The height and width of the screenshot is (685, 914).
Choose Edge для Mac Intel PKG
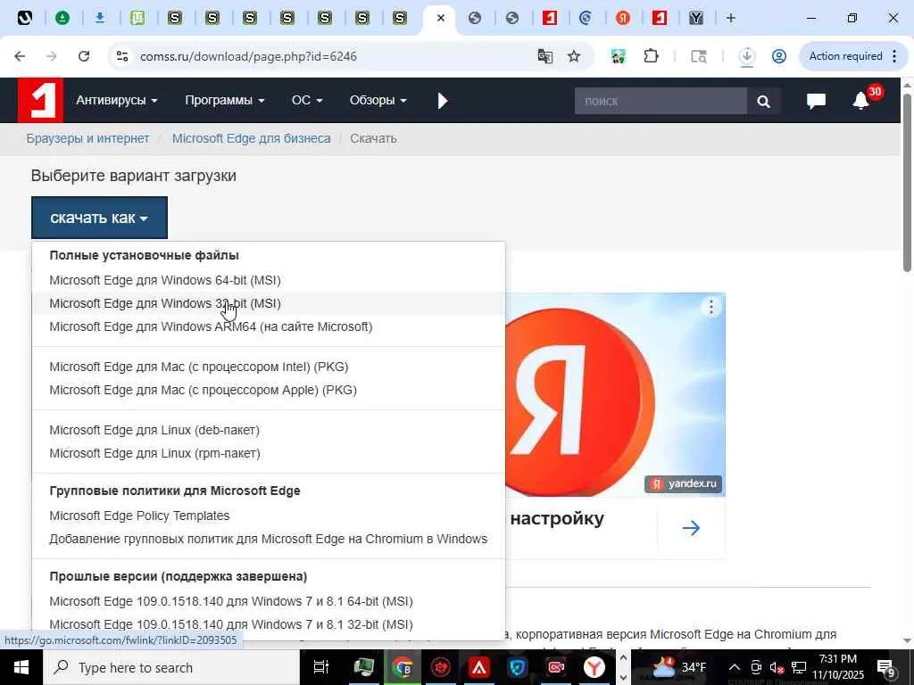[x=199, y=367]
